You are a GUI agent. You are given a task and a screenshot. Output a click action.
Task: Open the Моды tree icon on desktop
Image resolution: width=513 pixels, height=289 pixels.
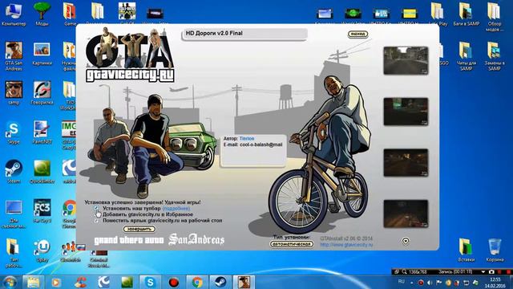42,14
